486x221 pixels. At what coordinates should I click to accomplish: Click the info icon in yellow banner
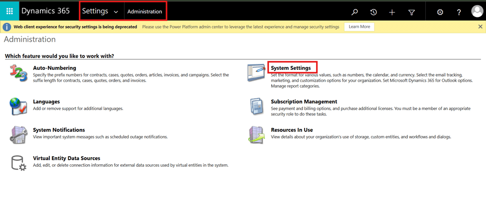pos(7,27)
